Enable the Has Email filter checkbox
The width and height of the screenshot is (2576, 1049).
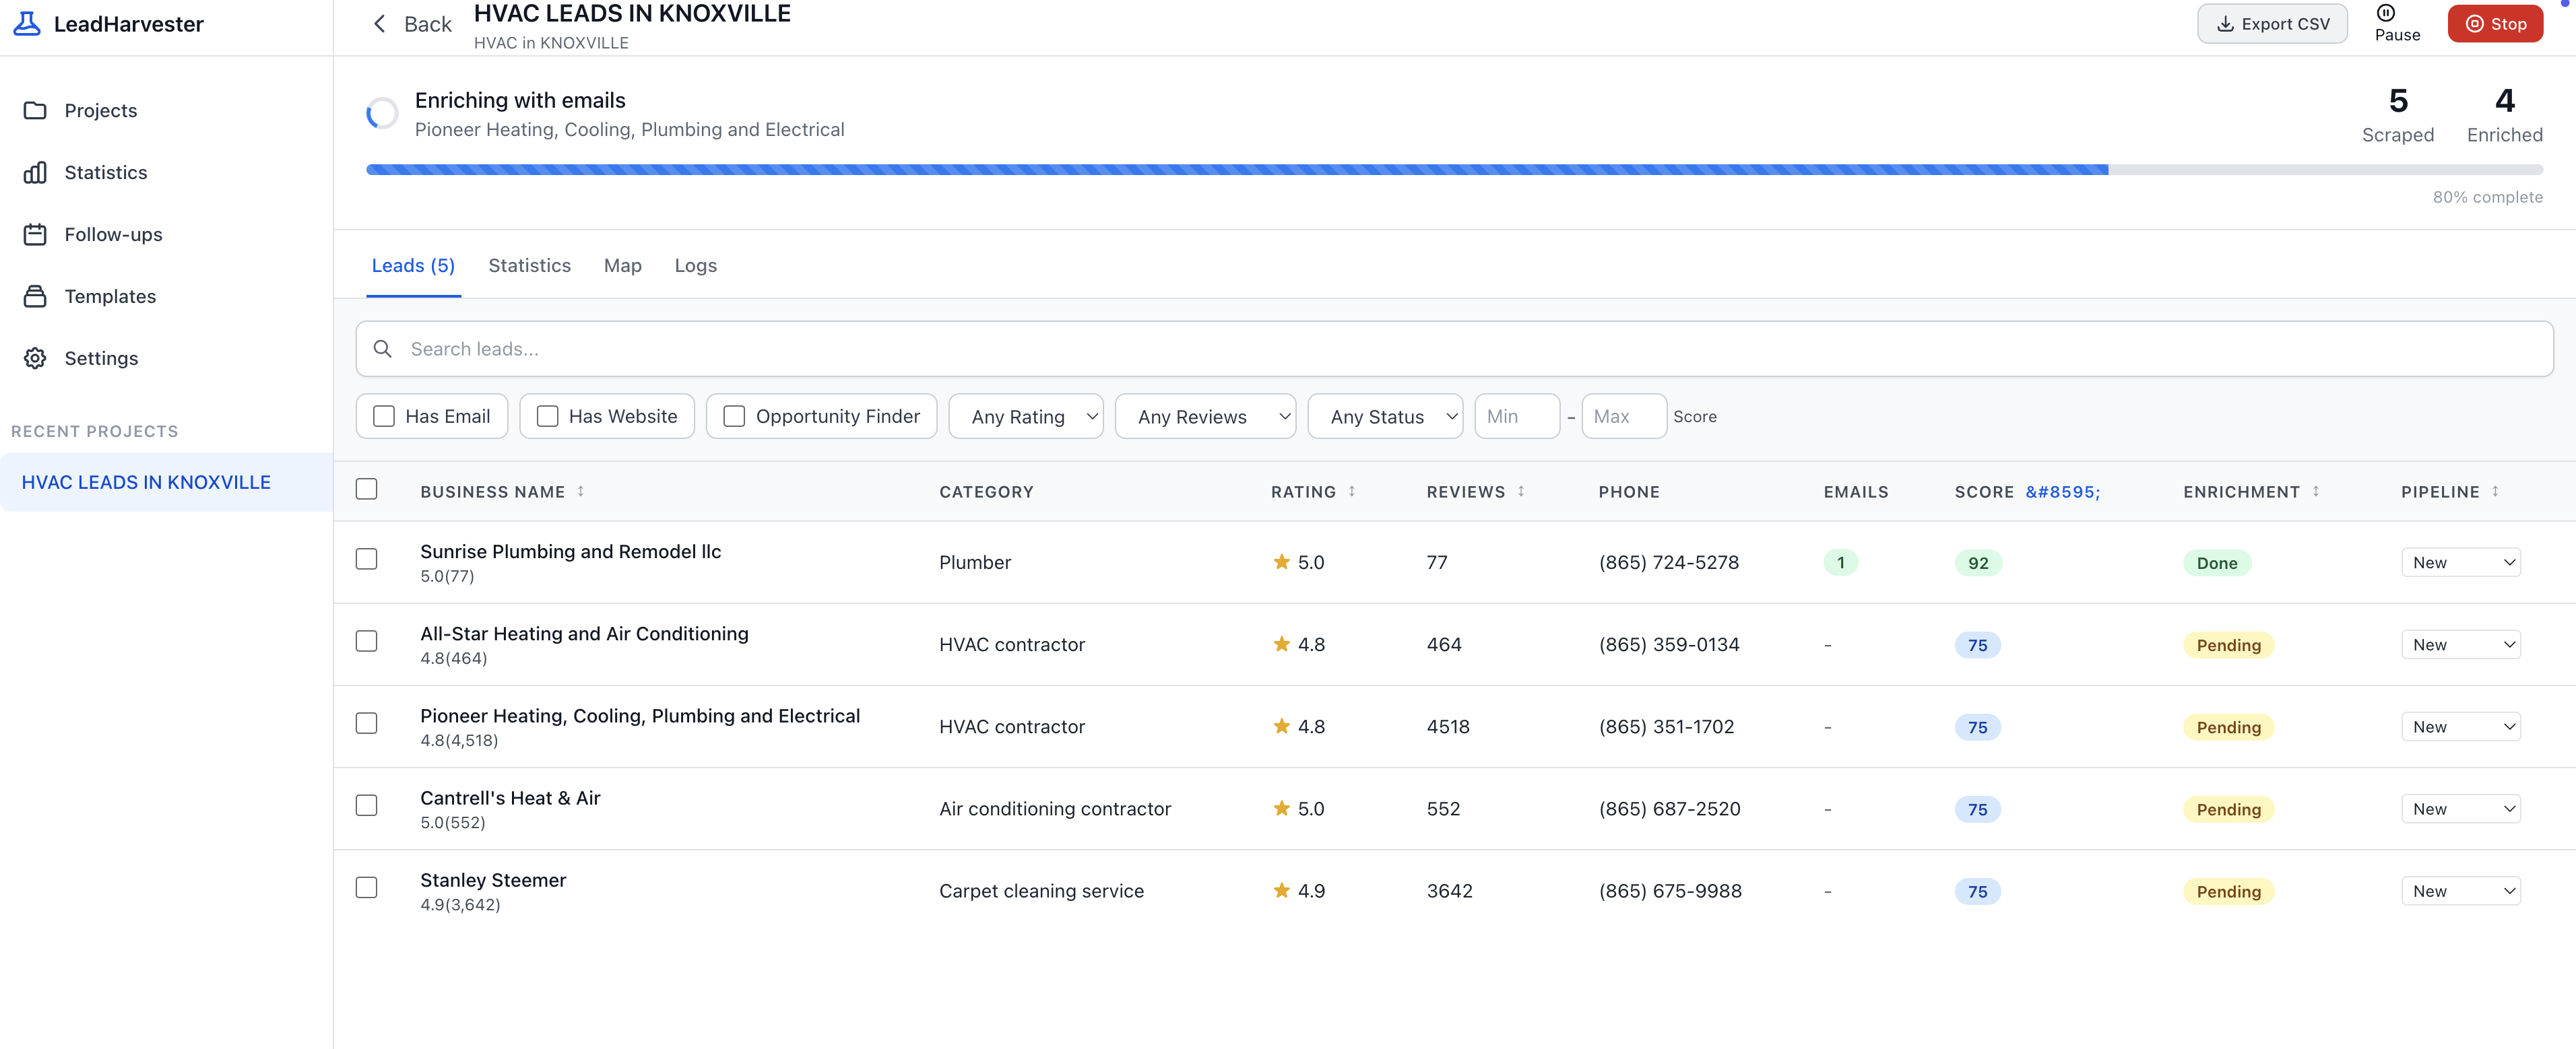pyautogui.click(x=384, y=415)
